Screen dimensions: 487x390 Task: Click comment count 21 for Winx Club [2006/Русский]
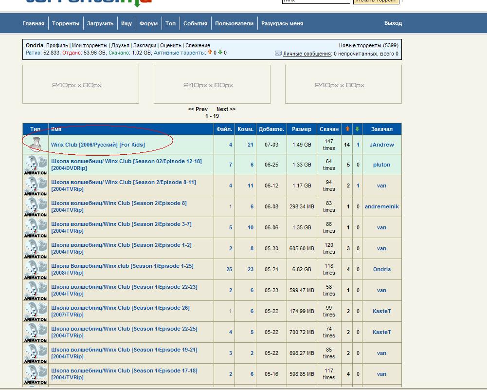(x=251, y=145)
